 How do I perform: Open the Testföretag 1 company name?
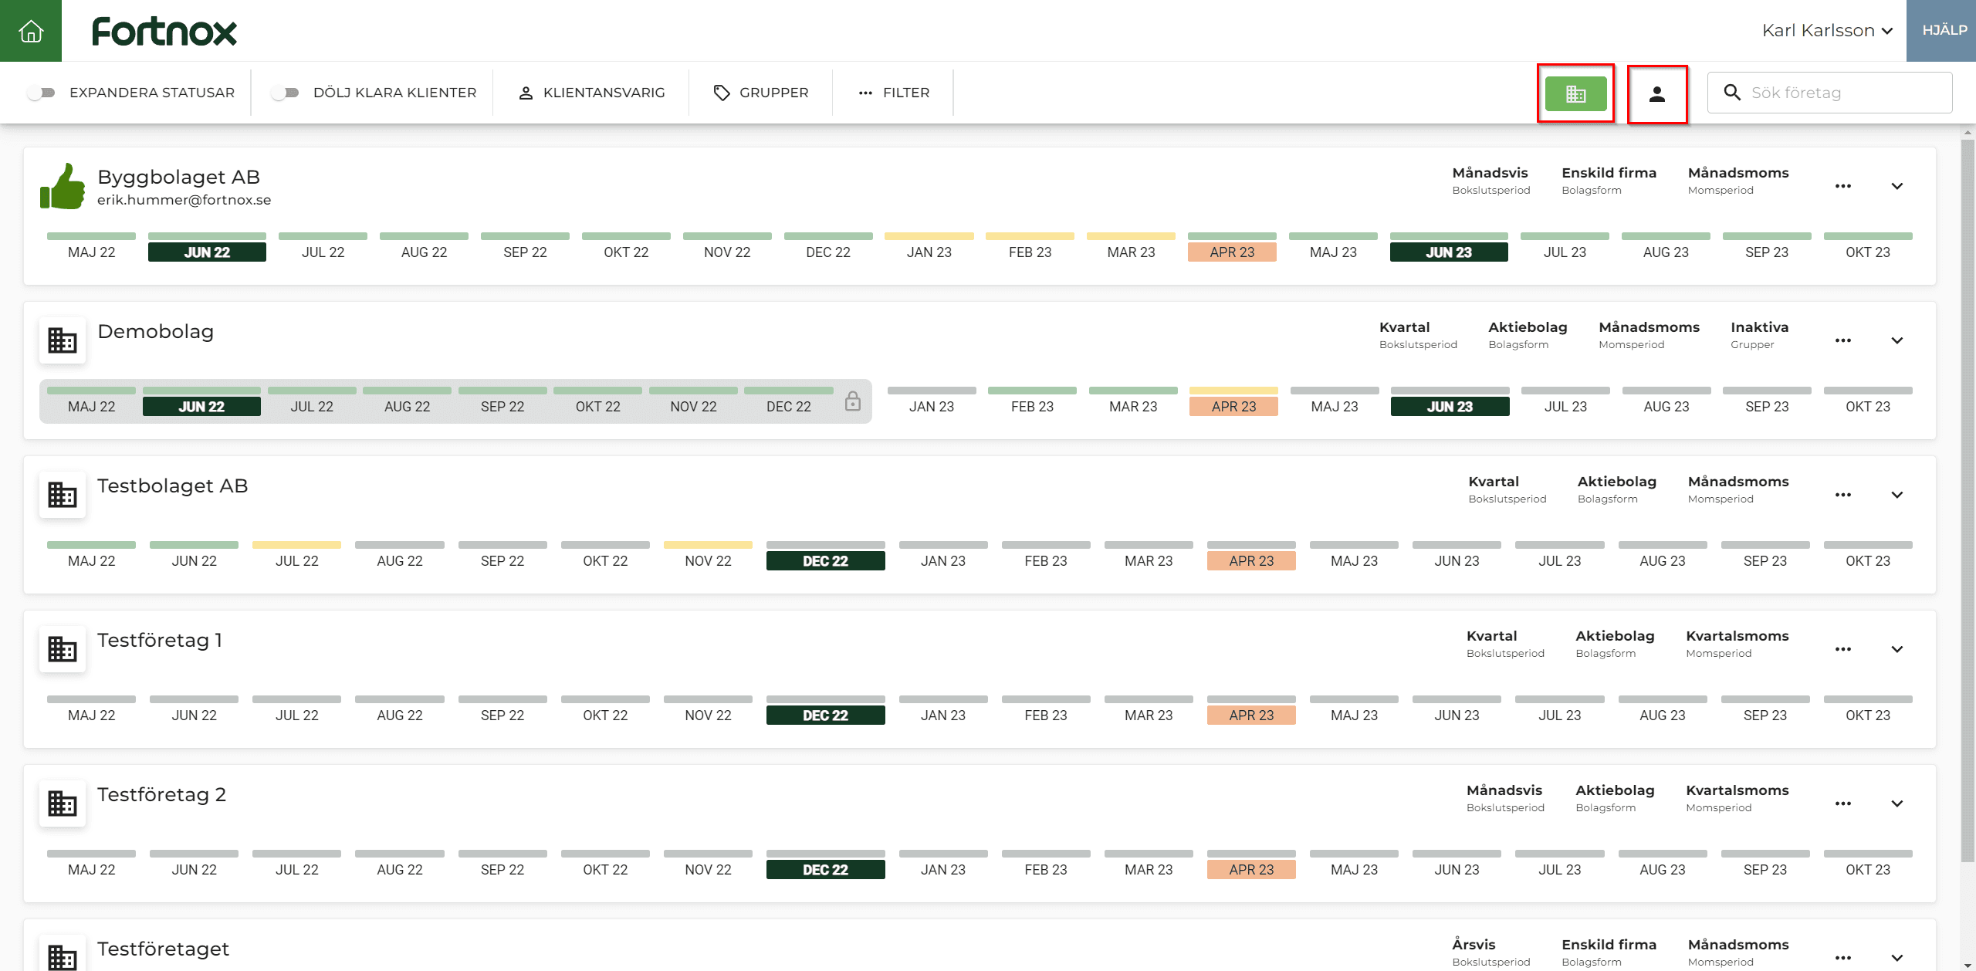pyautogui.click(x=160, y=640)
